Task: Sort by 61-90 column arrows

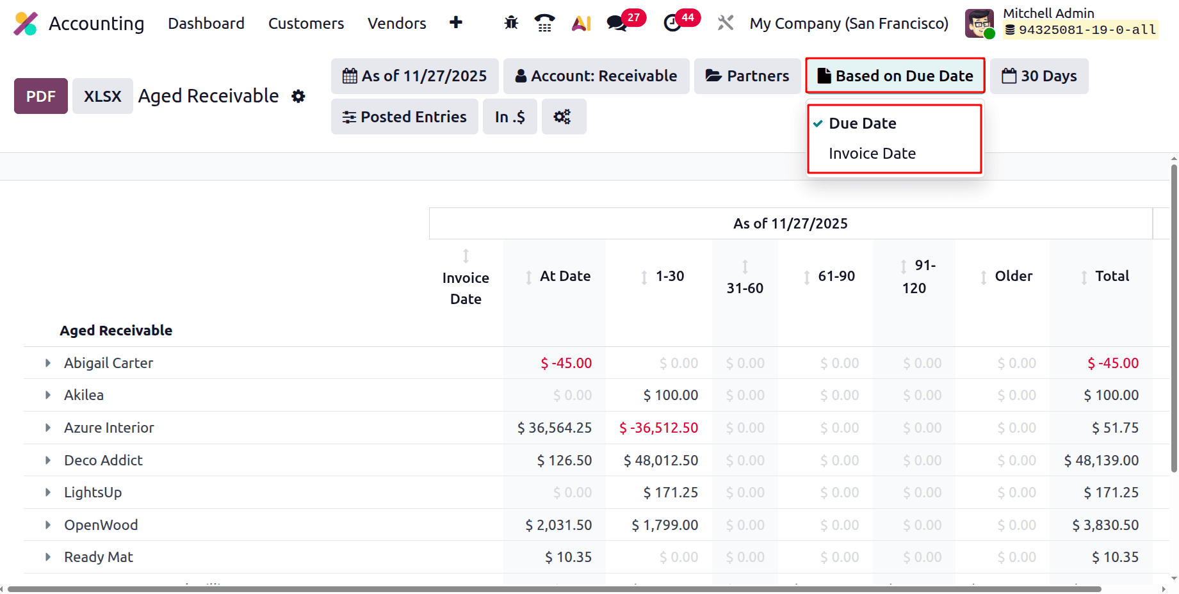Action: (807, 277)
